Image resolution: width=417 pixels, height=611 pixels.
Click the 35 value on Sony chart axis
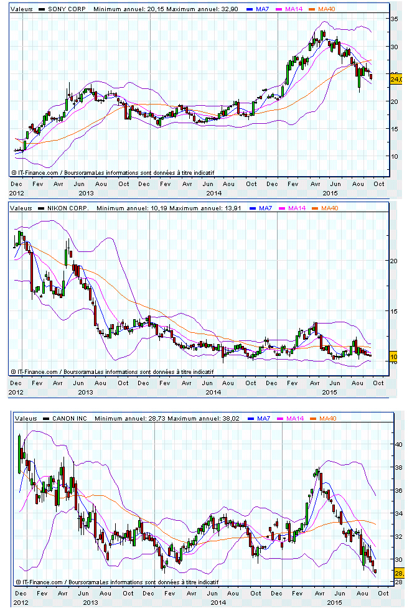coord(395,19)
